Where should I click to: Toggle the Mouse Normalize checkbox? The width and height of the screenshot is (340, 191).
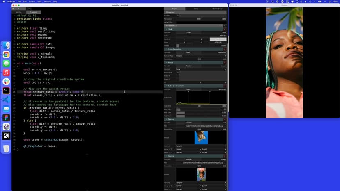point(178,73)
